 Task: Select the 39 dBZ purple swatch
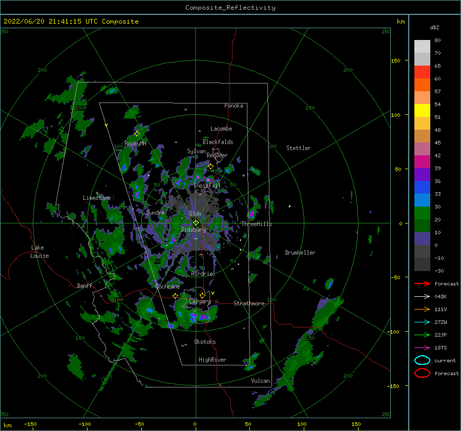coord(422,174)
